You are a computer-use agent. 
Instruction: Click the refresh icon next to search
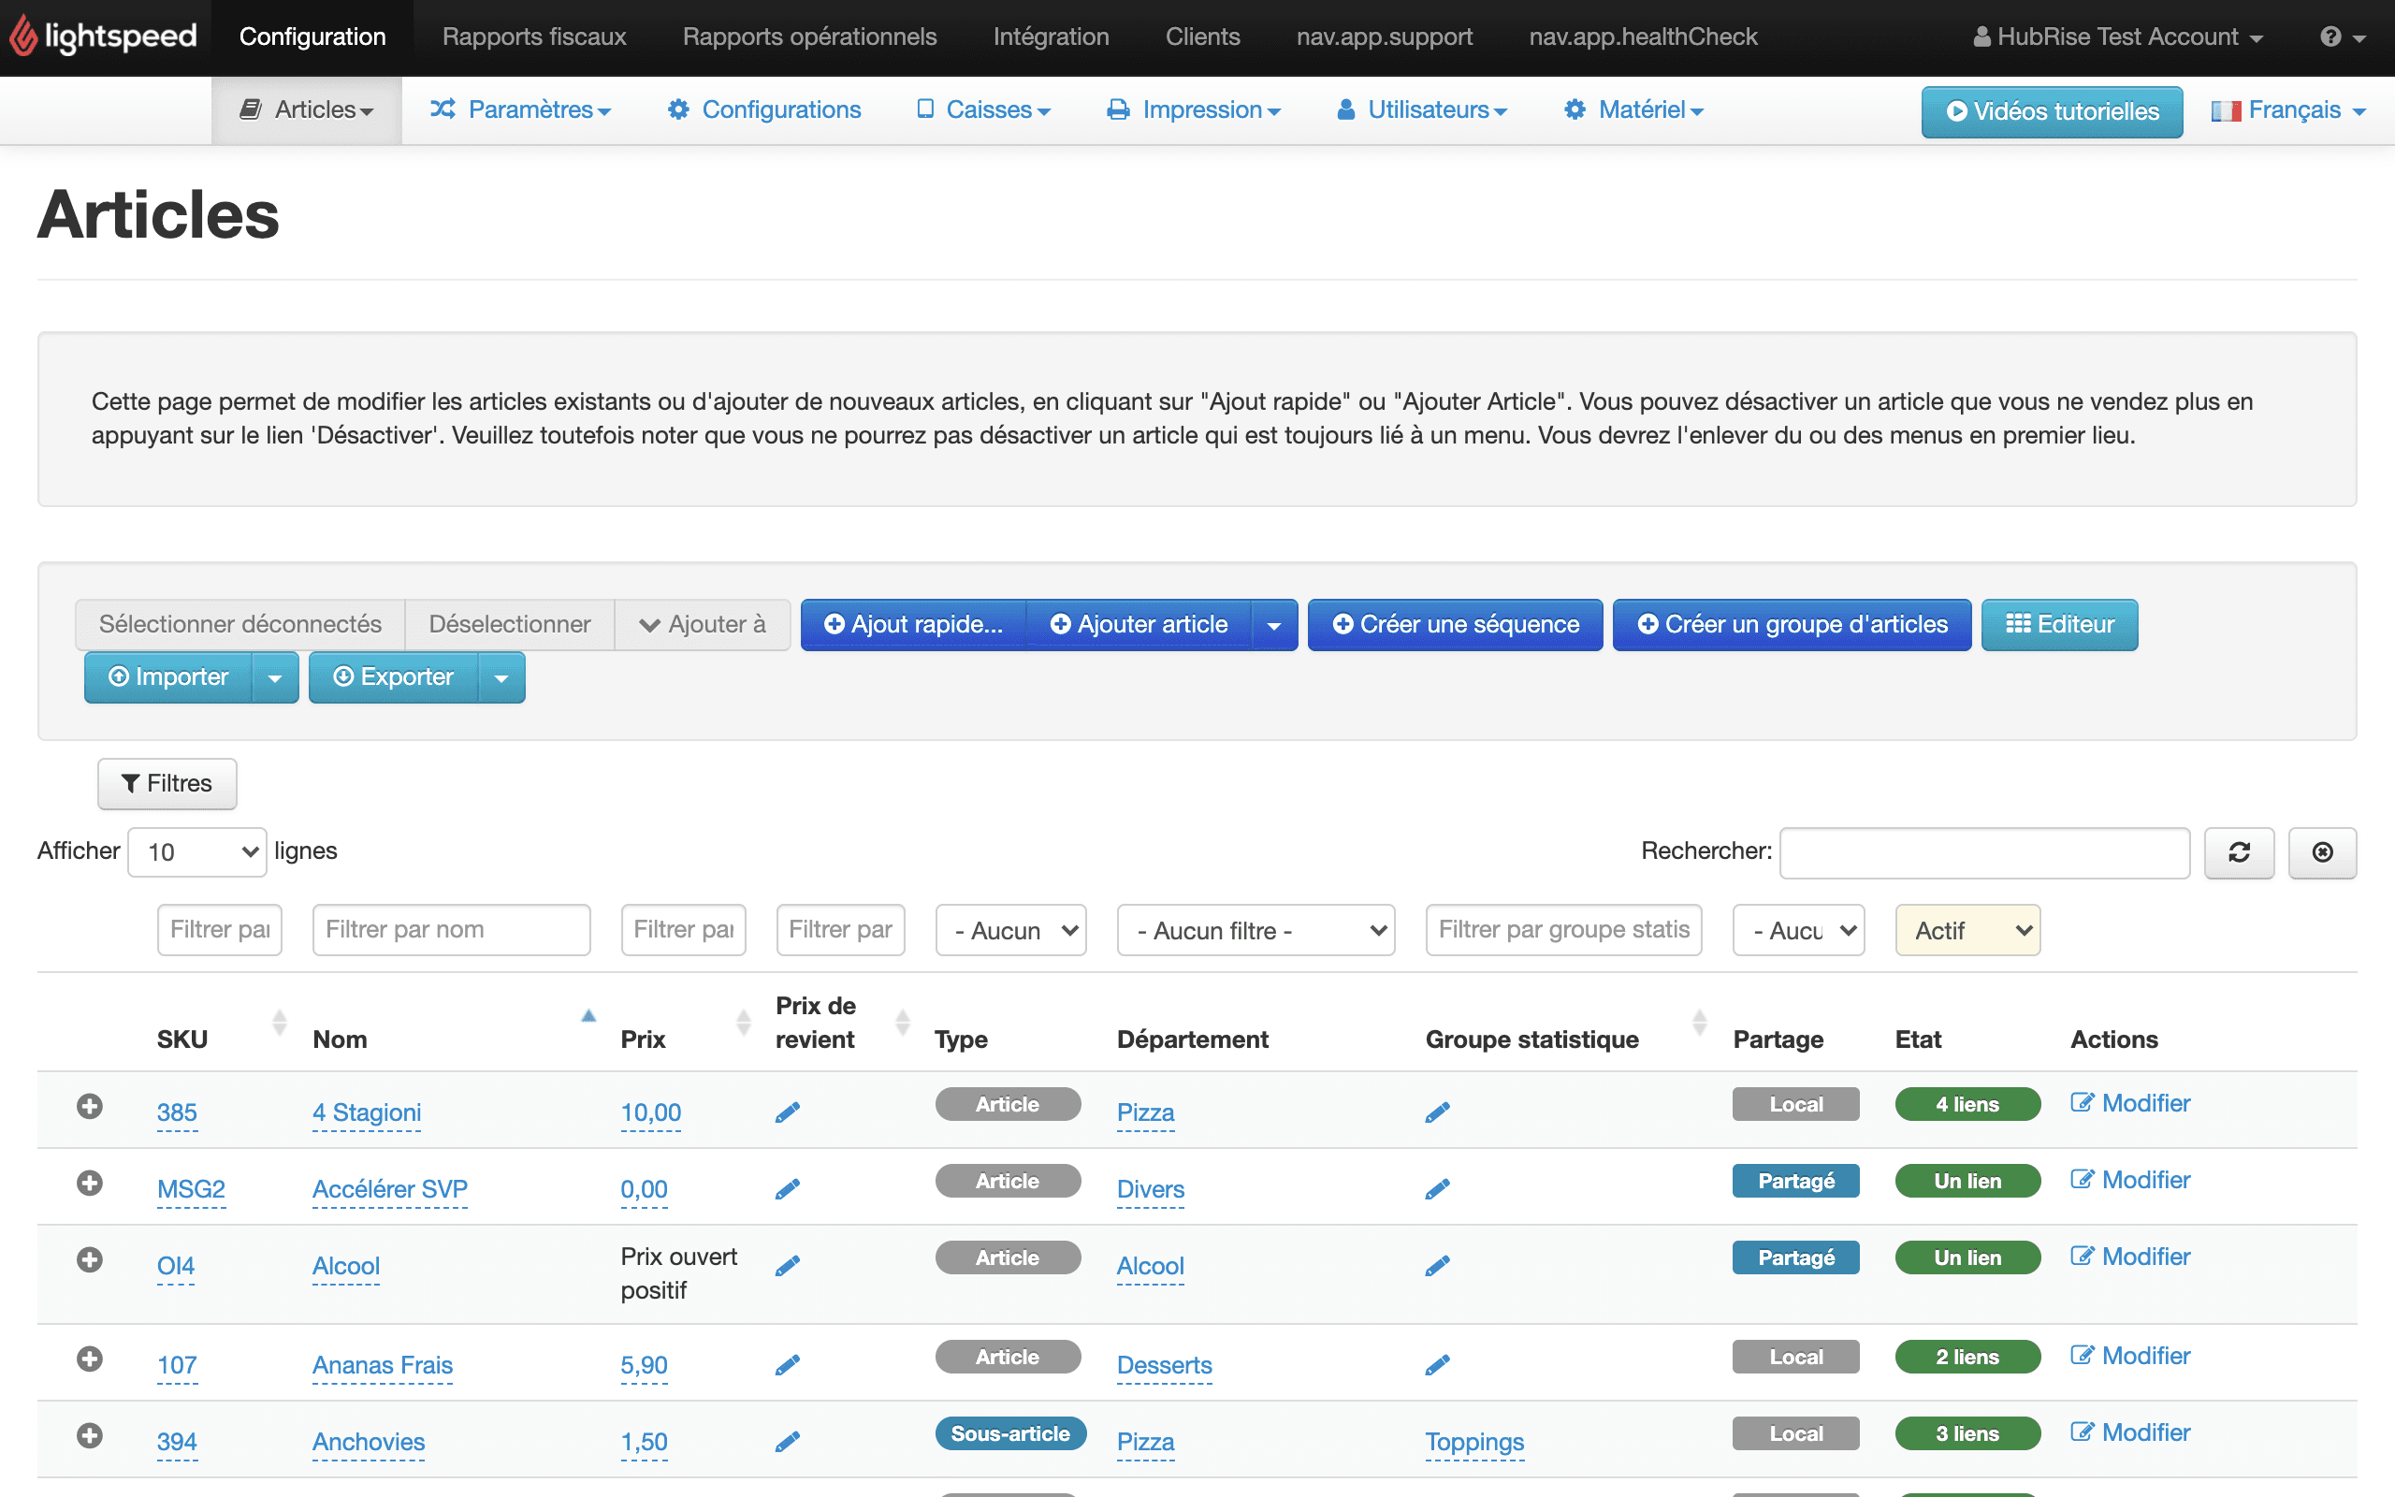(x=2239, y=851)
